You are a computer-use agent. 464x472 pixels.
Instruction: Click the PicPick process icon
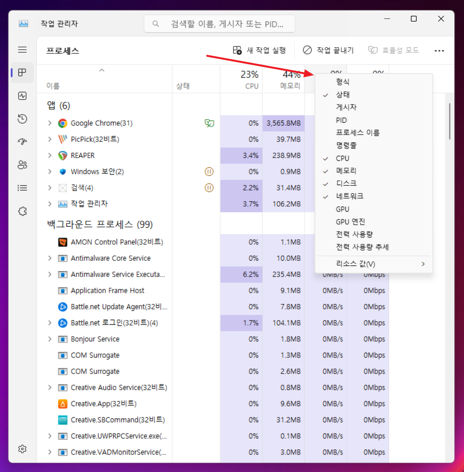[x=62, y=139]
